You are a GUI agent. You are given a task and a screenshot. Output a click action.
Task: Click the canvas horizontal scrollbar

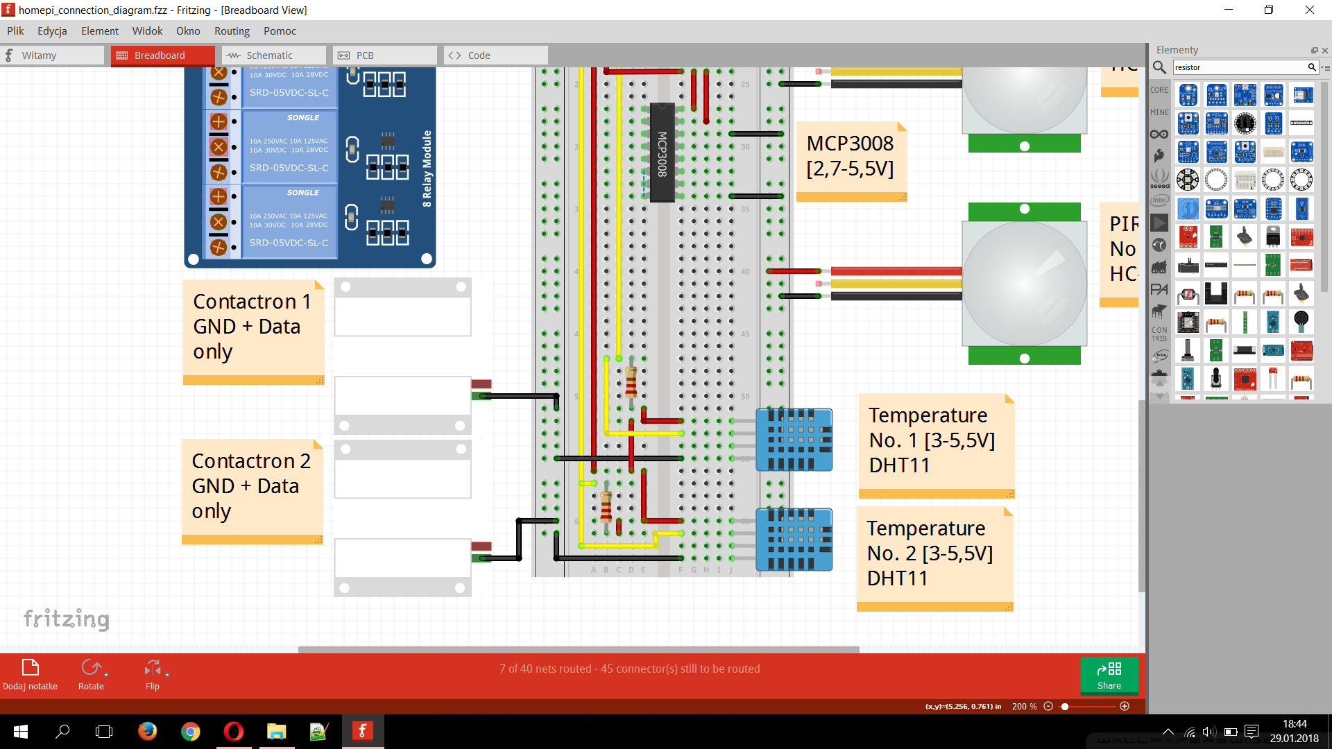coord(579,650)
